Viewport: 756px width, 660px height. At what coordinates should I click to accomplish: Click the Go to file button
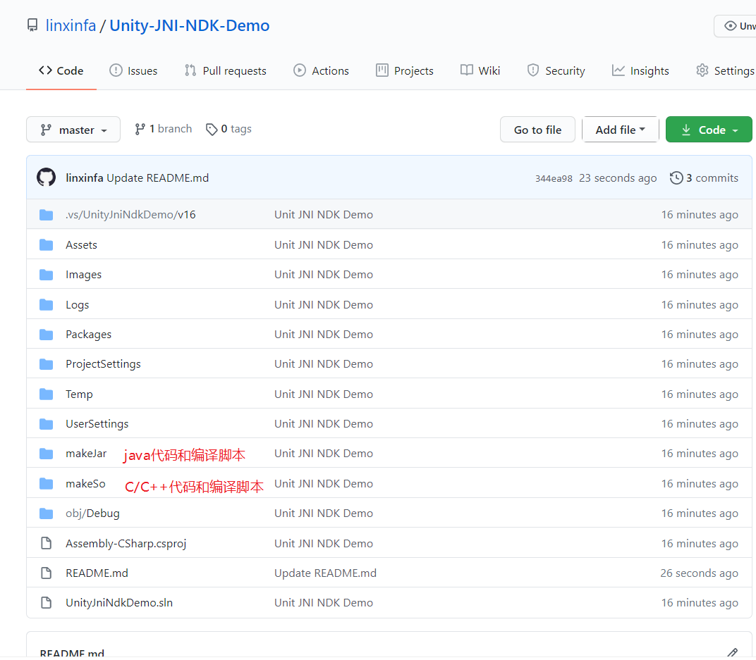pyautogui.click(x=537, y=130)
